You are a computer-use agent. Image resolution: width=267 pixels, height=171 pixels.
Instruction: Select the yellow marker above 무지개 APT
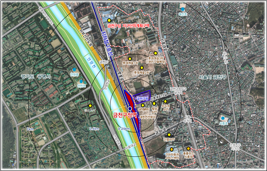pos(165,102)
